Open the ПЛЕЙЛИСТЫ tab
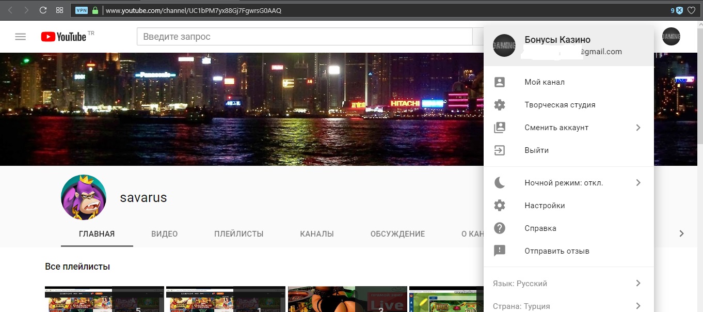The image size is (703, 312). tap(238, 234)
